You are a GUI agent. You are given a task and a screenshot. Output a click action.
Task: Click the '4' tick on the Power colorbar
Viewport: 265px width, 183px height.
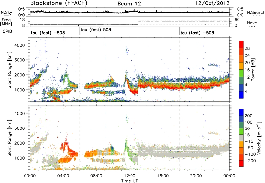pyautogui.click(x=246, y=91)
